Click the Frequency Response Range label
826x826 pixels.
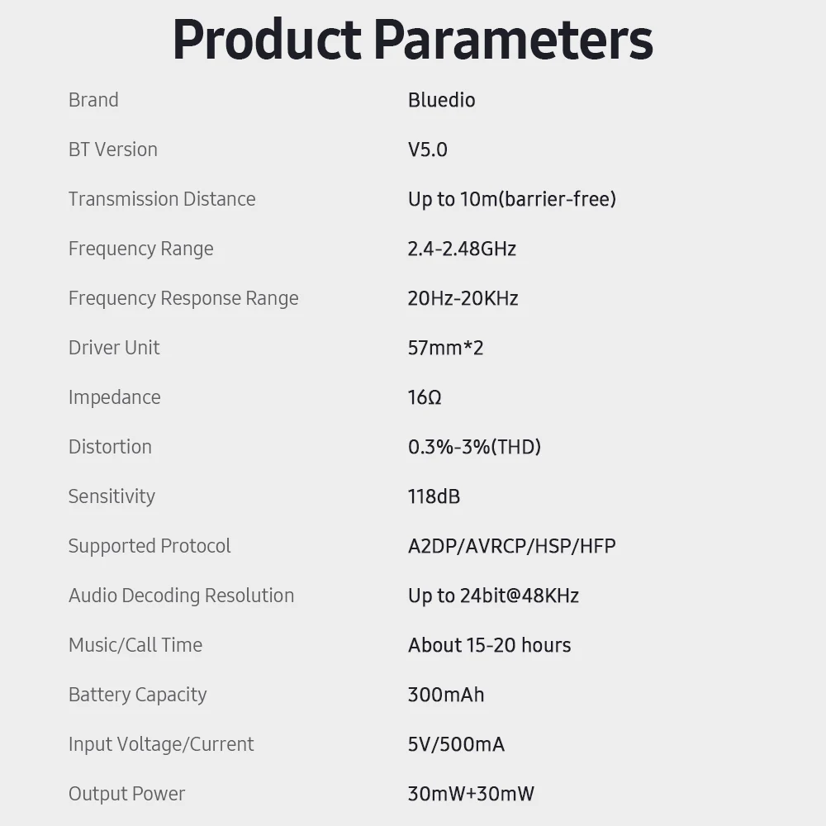(183, 298)
